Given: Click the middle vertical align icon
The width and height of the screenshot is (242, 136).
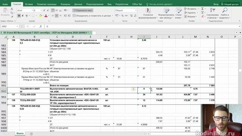Looking at the screenshot, I should [56, 10].
